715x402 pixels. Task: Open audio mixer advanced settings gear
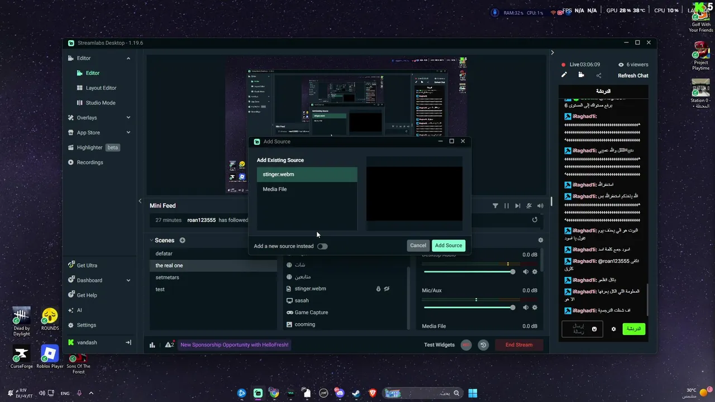540,240
